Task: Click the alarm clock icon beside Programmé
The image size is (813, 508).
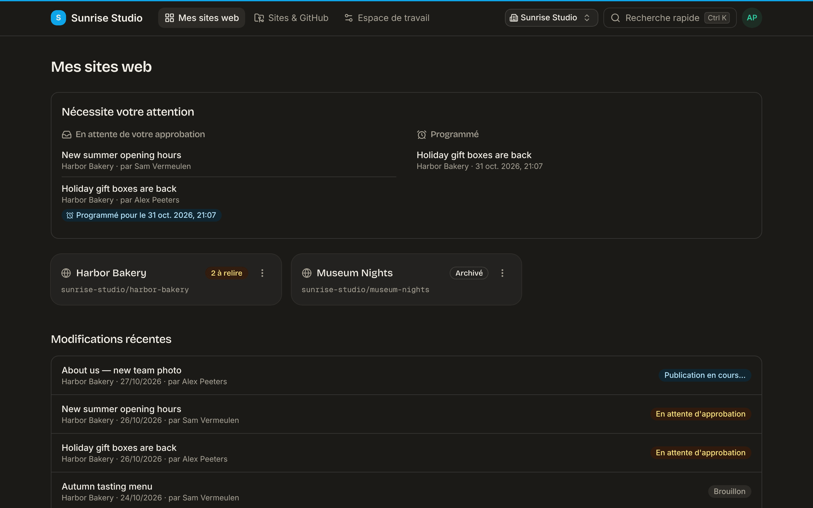Action: (x=422, y=135)
